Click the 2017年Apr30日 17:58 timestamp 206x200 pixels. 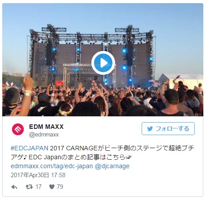[x=38, y=175]
